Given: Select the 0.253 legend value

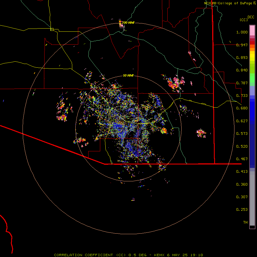Looking at the screenshot, I should [242, 210].
